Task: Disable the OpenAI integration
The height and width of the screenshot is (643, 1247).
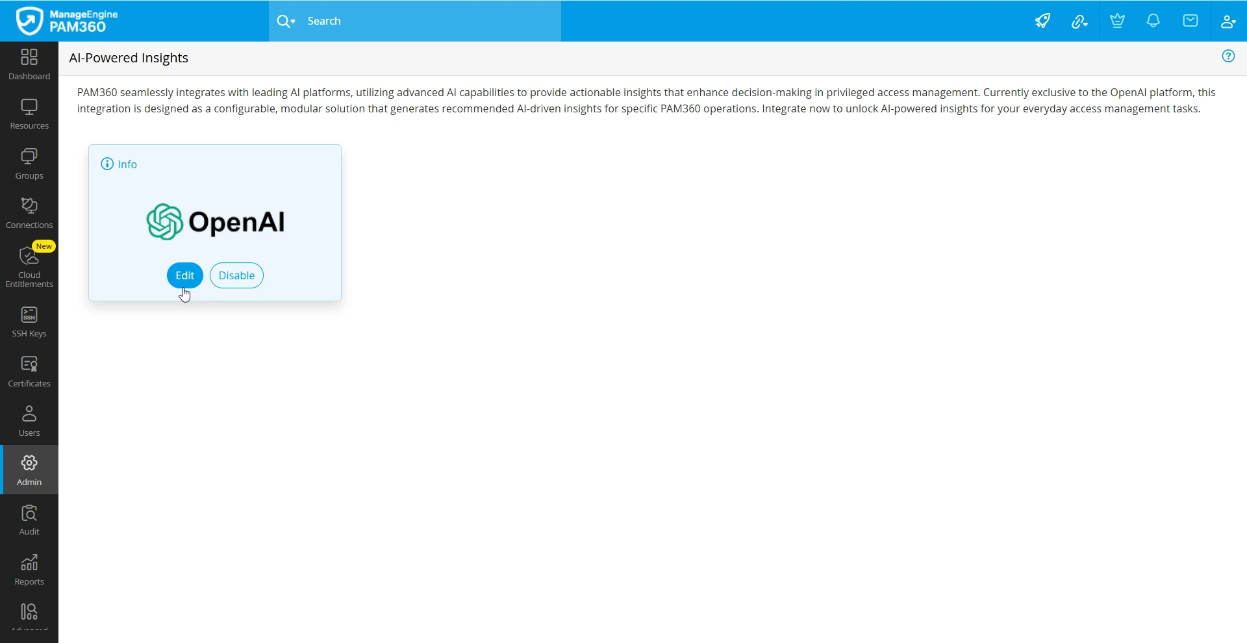Action: click(x=236, y=275)
